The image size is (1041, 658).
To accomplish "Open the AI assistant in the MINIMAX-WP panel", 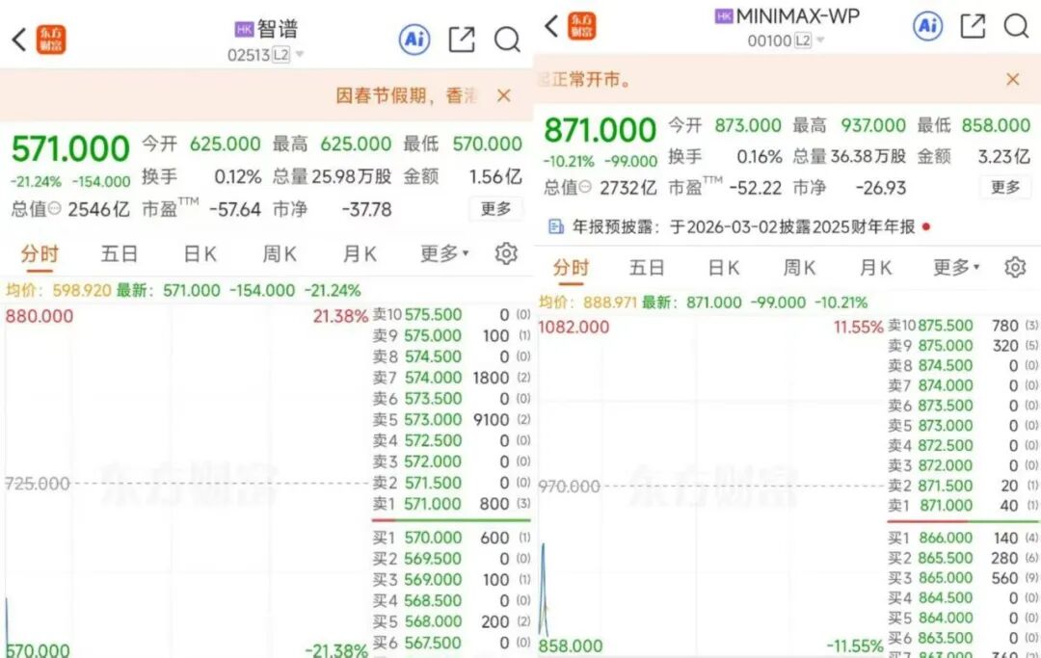I will [x=927, y=26].
